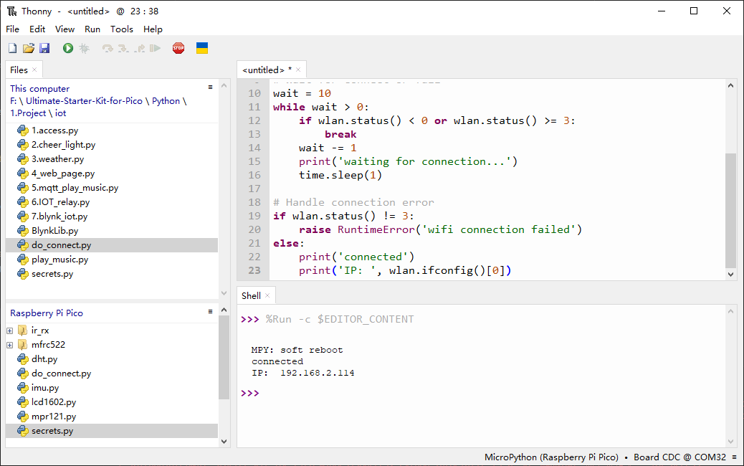The width and height of the screenshot is (744, 466).
Task: Run current script with green play icon
Action: pyautogui.click(x=68, y=48)
